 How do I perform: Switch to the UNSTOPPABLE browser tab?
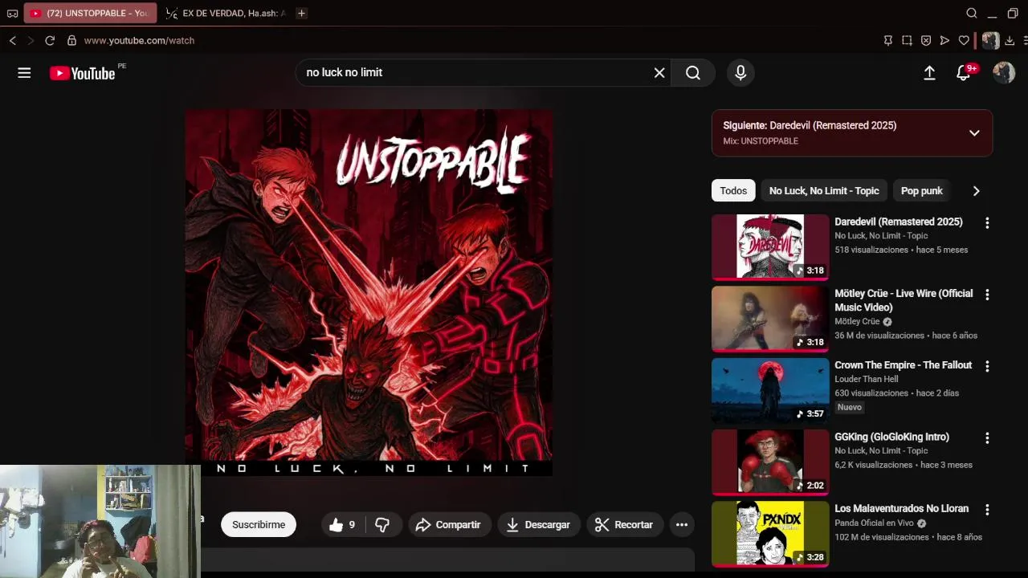91,13
